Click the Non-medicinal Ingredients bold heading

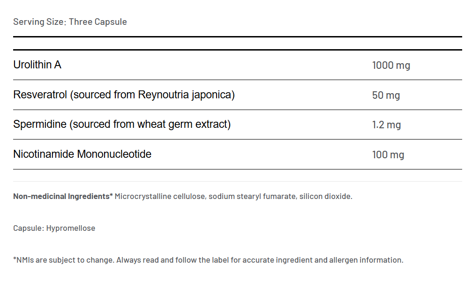click(x=63, y=196)
